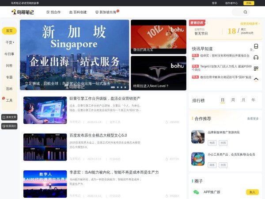Open 借势营销参考 calendar link
The height and width of the screenshot is (199, 265).
pos(249,23)
